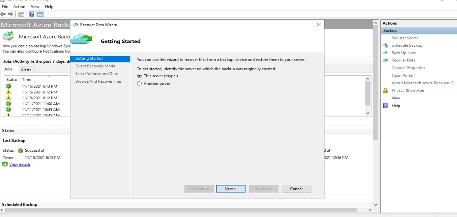This screenshot has height=217, width=457.
Task: Click the Last Backup success status icon
Action: (21, 150)
